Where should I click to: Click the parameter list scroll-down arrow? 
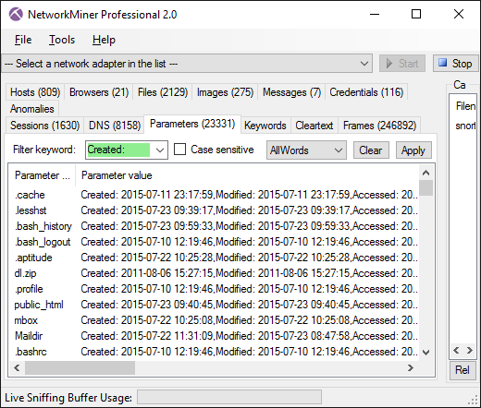[x=425, y=353]
